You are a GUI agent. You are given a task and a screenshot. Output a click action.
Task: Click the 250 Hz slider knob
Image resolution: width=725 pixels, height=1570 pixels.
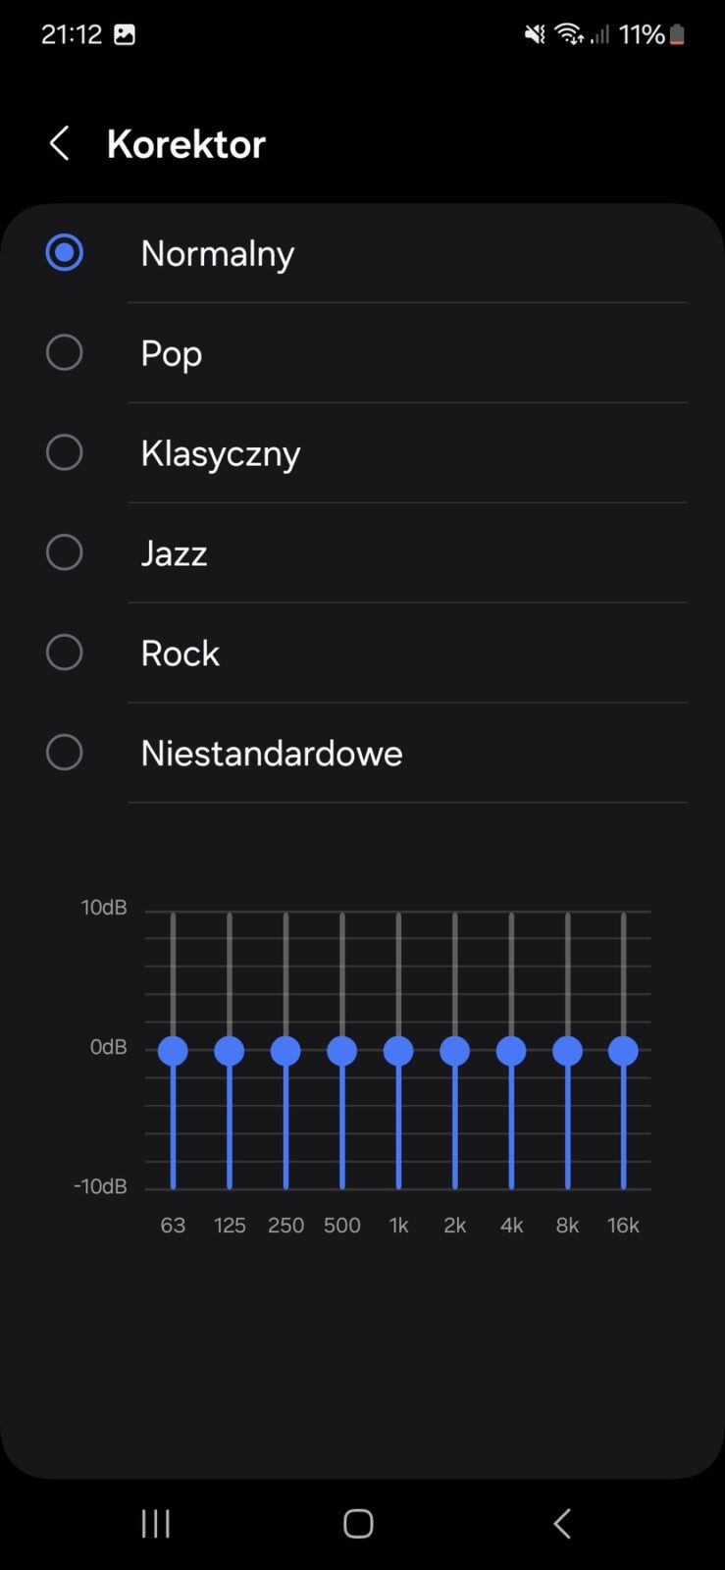[285, 1051]
